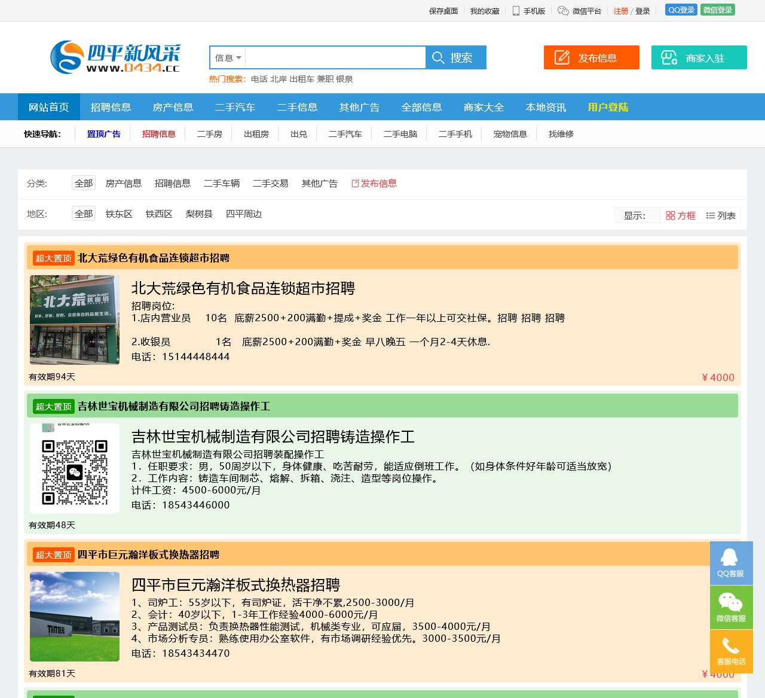Image resolution: width=765 pixels, height=698 pixels.
Task: Click green 超大置顶 badge on 吉林世宝 listing
Action: [x=54, y=407]
